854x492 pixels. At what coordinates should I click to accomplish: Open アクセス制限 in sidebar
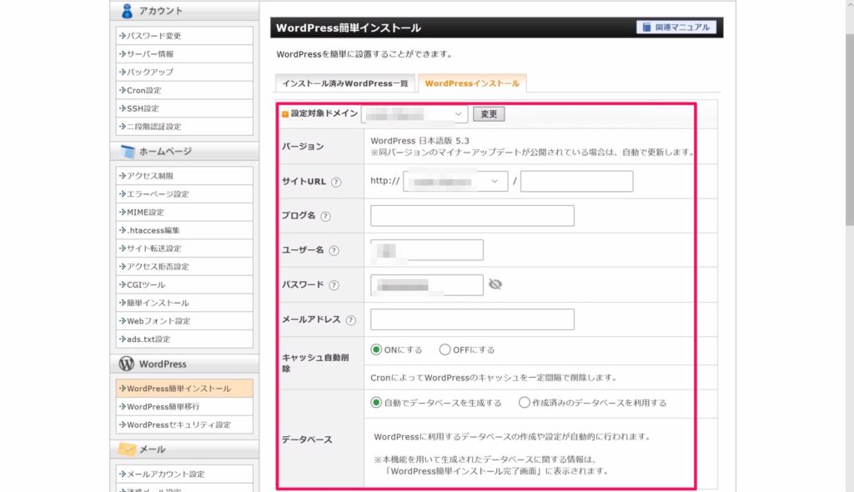coord(184,176)
